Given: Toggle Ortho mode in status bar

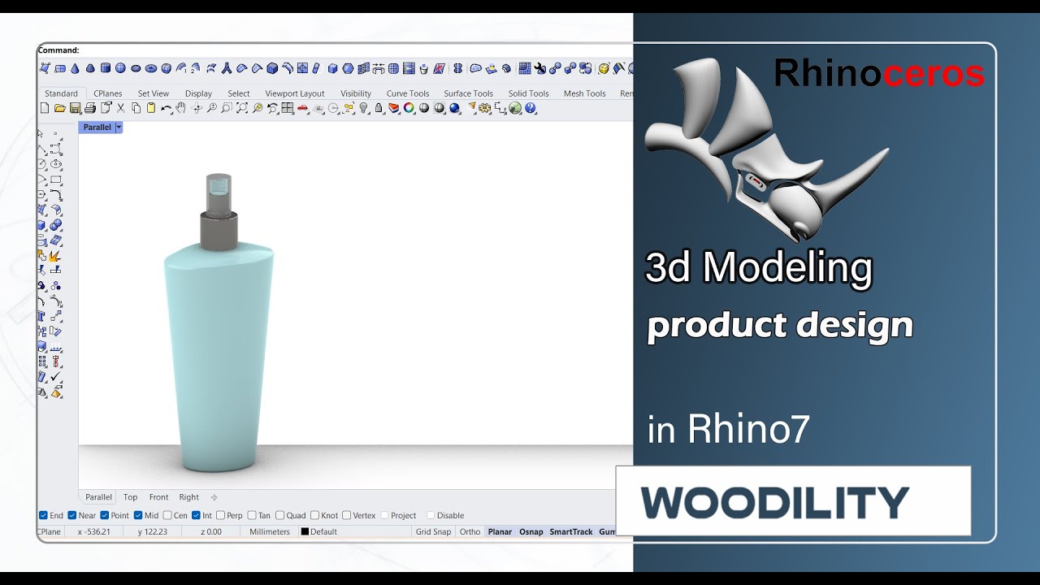Looking at the screenshot, I should (x=470, y=532).
